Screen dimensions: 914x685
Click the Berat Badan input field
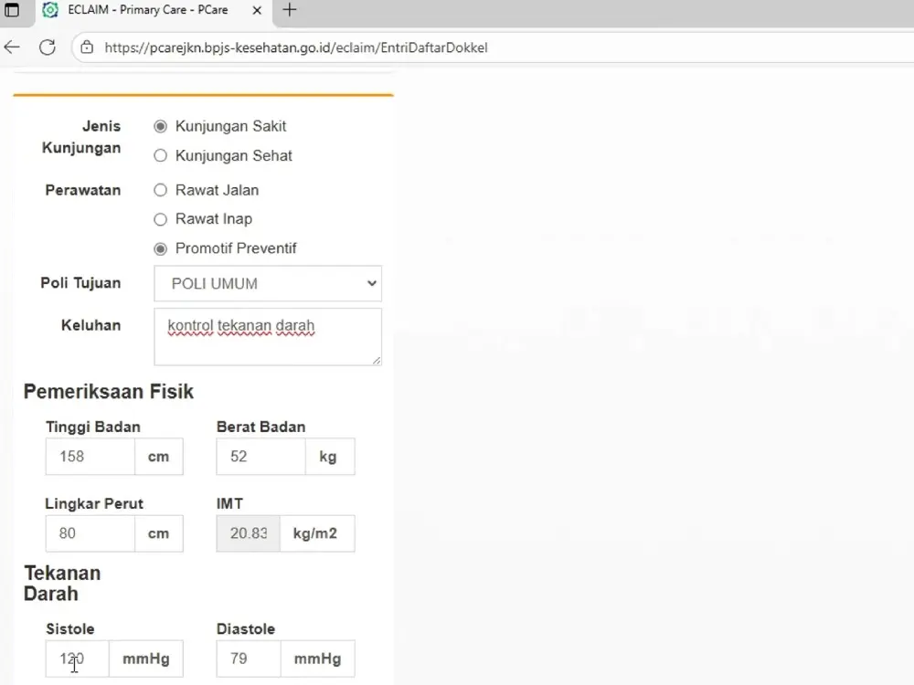[x=260, y=457]
